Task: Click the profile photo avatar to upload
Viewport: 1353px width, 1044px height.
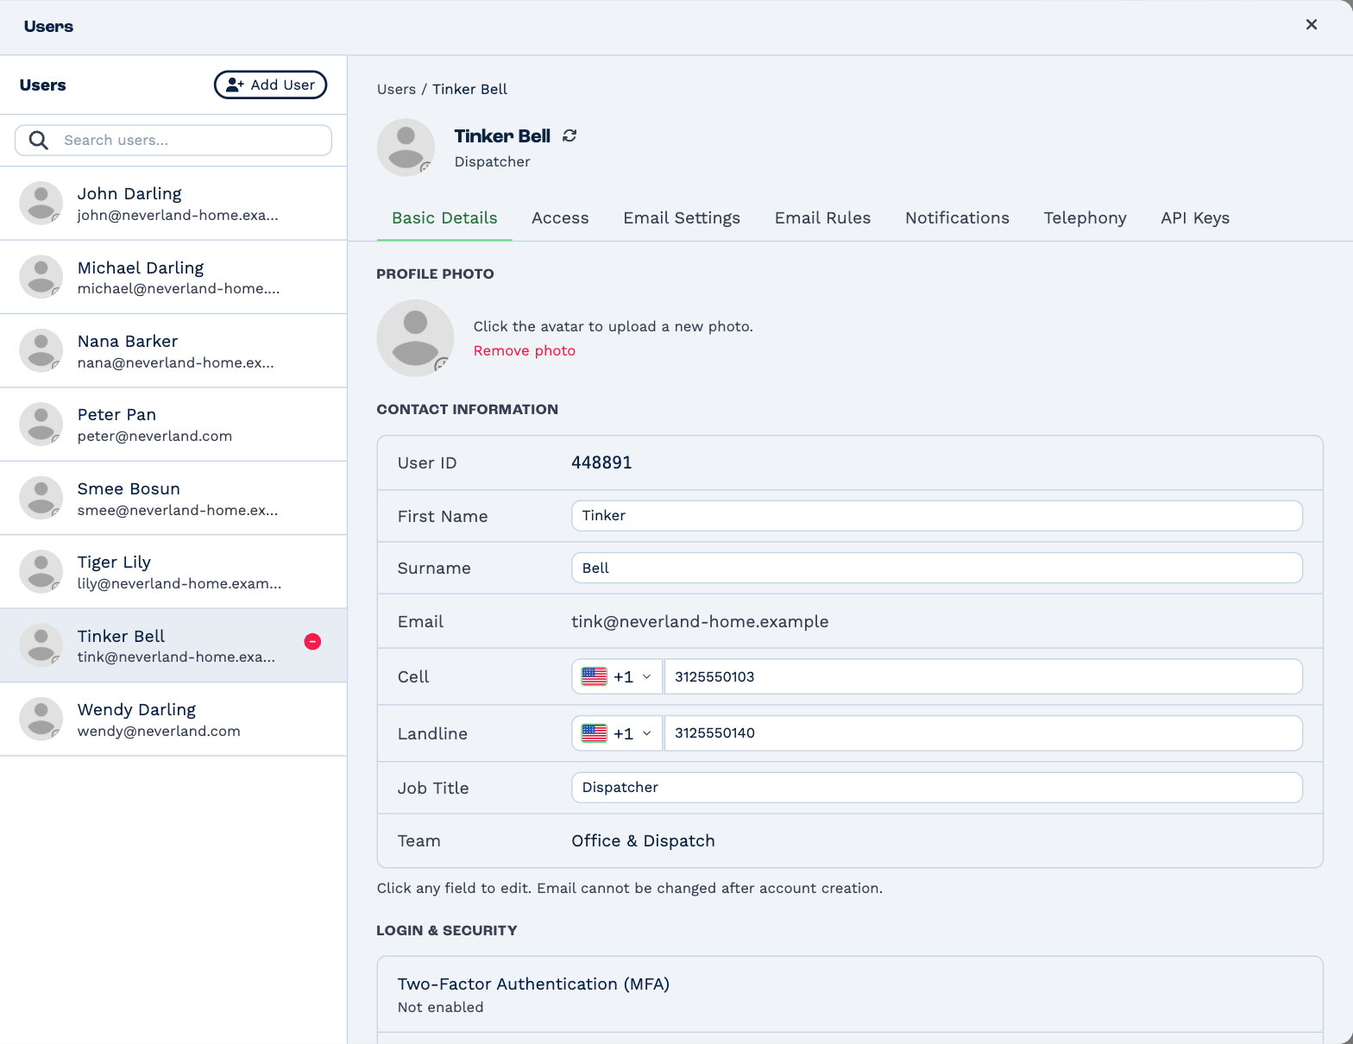Action: point(416,338)
